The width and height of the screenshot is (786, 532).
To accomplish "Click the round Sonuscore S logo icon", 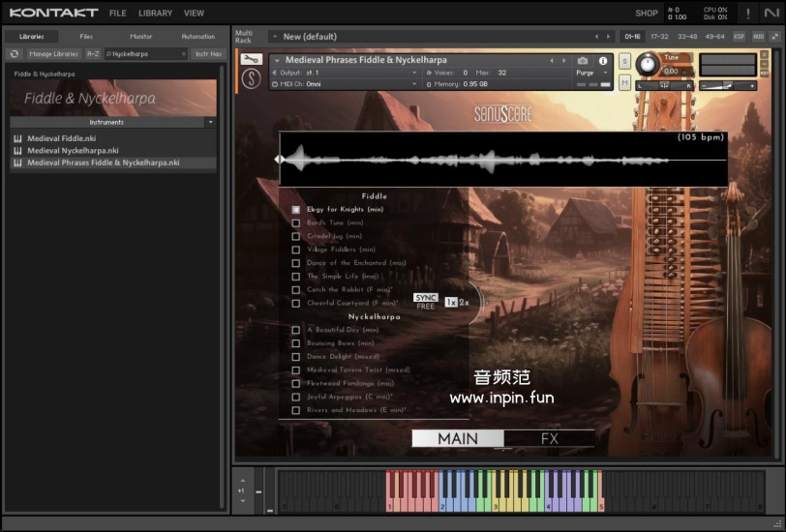I will (x=251, y=79).
